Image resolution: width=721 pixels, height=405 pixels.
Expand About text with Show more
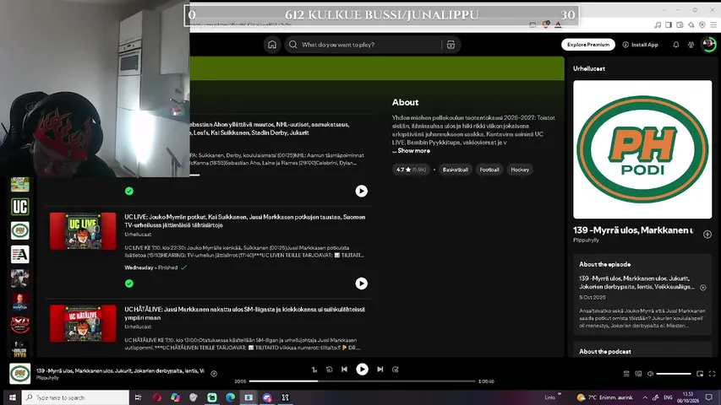click(413, 151)
